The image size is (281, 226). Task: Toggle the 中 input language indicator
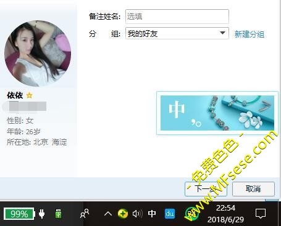click(152, 214)
